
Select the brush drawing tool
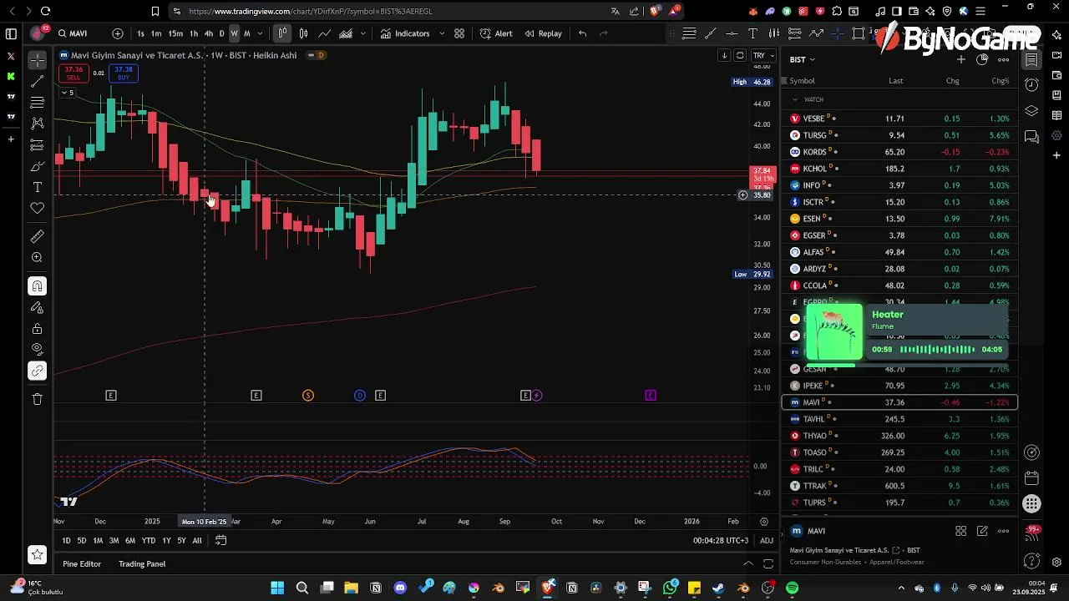click(x=37, y=166)
